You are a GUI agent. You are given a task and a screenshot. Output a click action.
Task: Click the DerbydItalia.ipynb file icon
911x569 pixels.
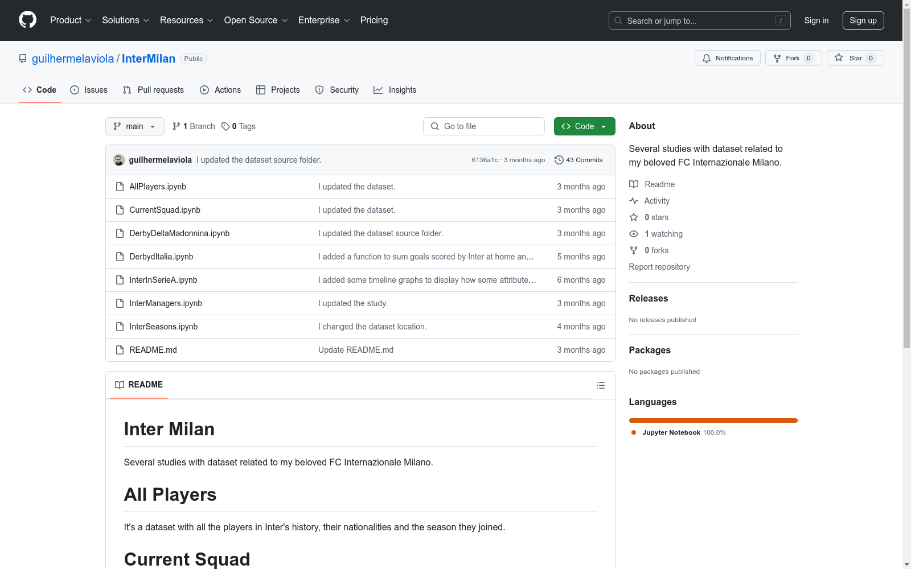(120, 257)
